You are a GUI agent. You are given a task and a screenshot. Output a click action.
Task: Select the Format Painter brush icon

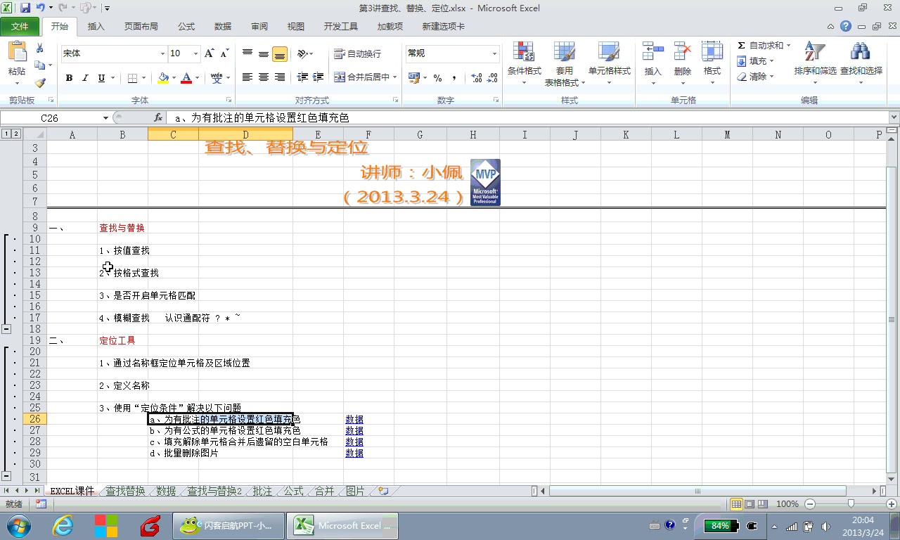point(40,82)
